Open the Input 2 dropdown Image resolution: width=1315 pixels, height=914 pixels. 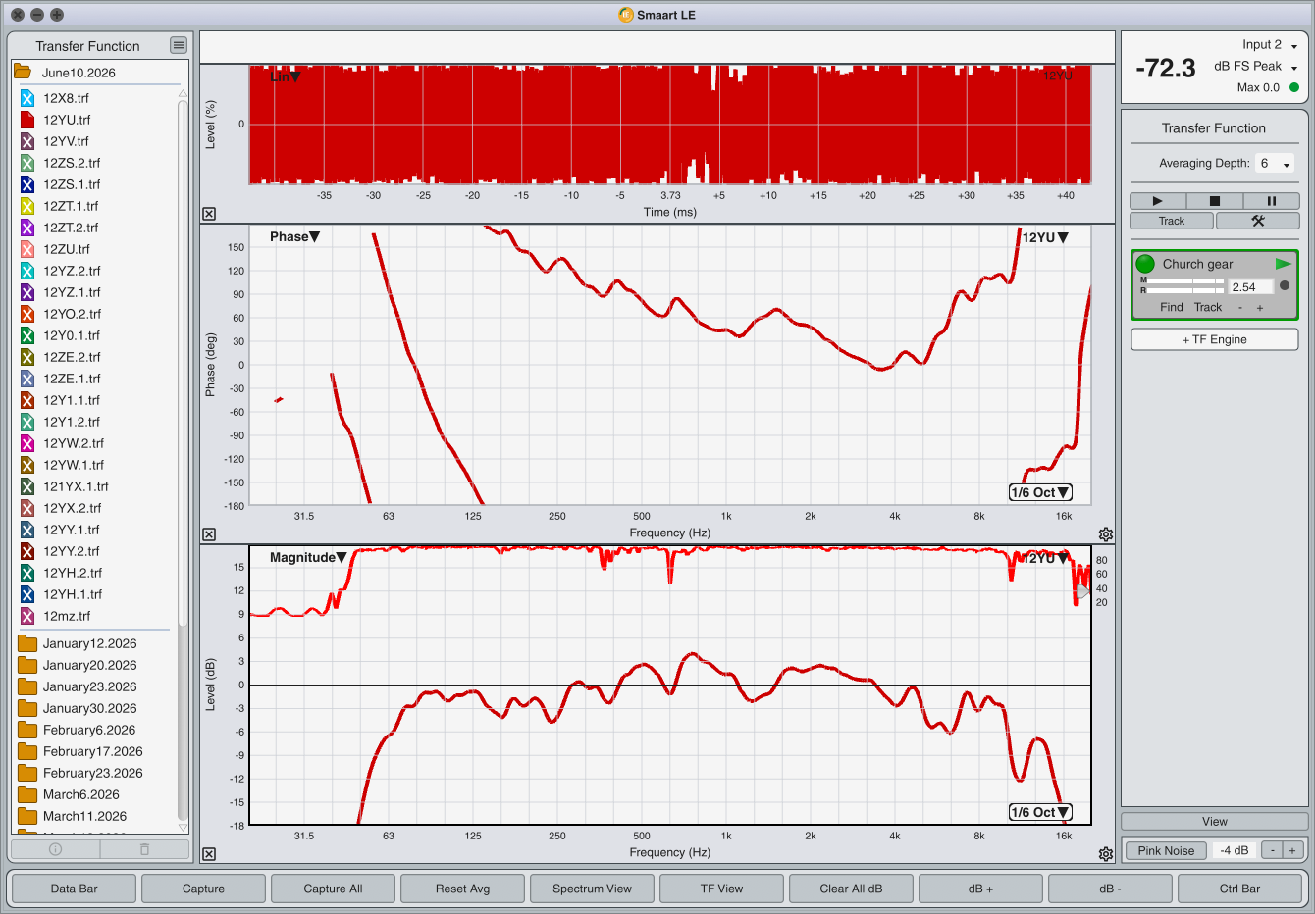(1270, 45)
